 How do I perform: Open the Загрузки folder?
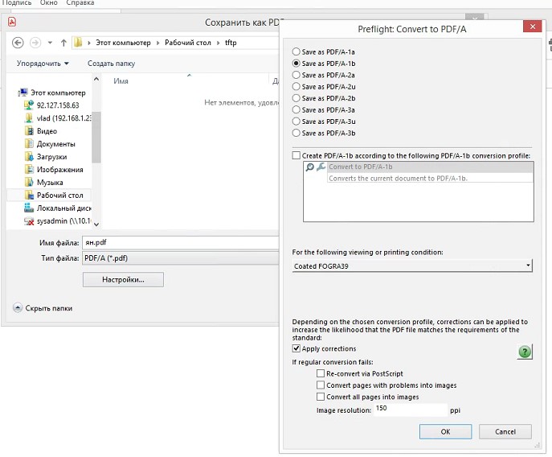tap(46, 157)
